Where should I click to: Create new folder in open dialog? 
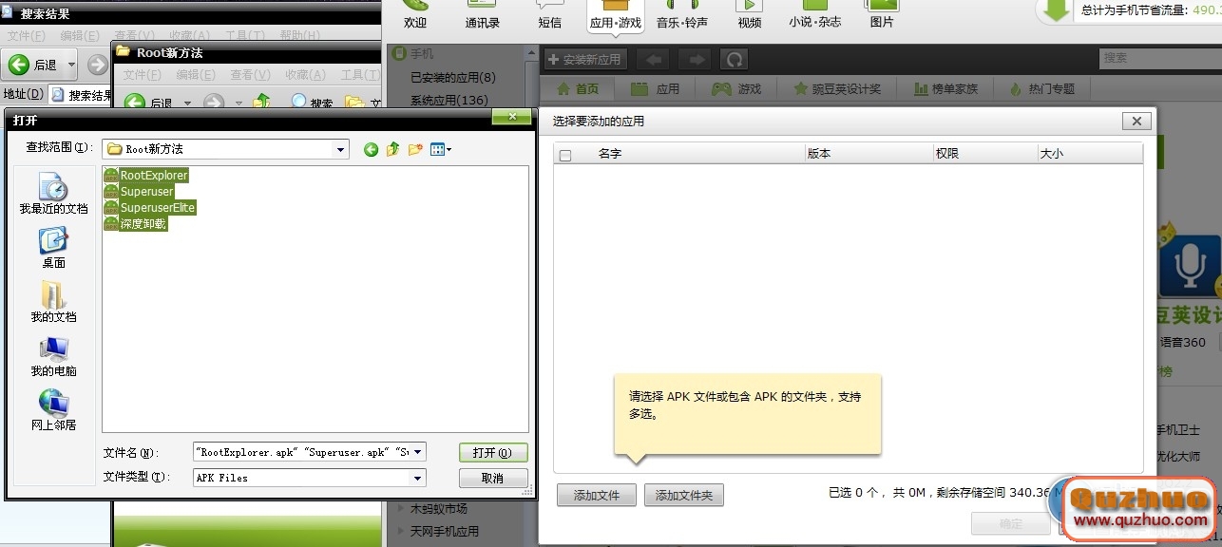tap(415, 149)
